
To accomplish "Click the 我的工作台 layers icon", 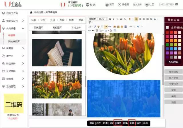I will pyautogui.click(x=3, y=13).
